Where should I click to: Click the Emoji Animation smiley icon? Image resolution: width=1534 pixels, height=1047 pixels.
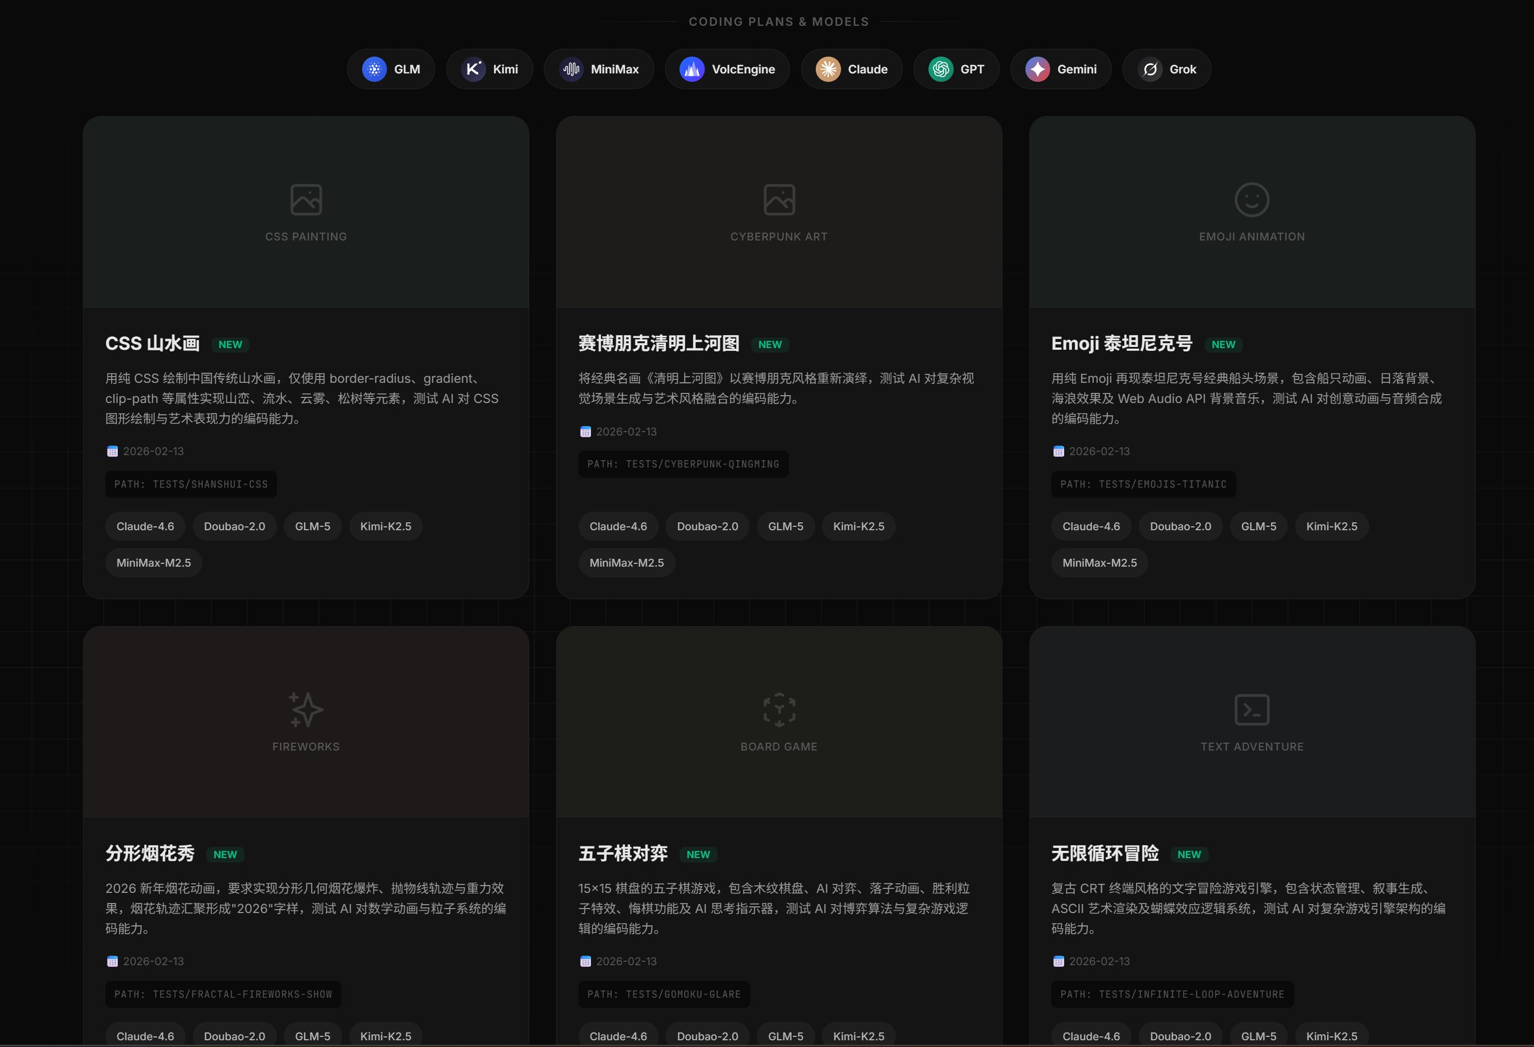point(1251,199)
